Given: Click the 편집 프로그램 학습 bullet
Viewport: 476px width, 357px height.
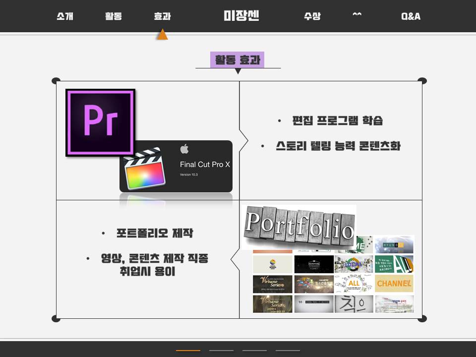Looking at the screenshot, I should click(x=337, y=120).
